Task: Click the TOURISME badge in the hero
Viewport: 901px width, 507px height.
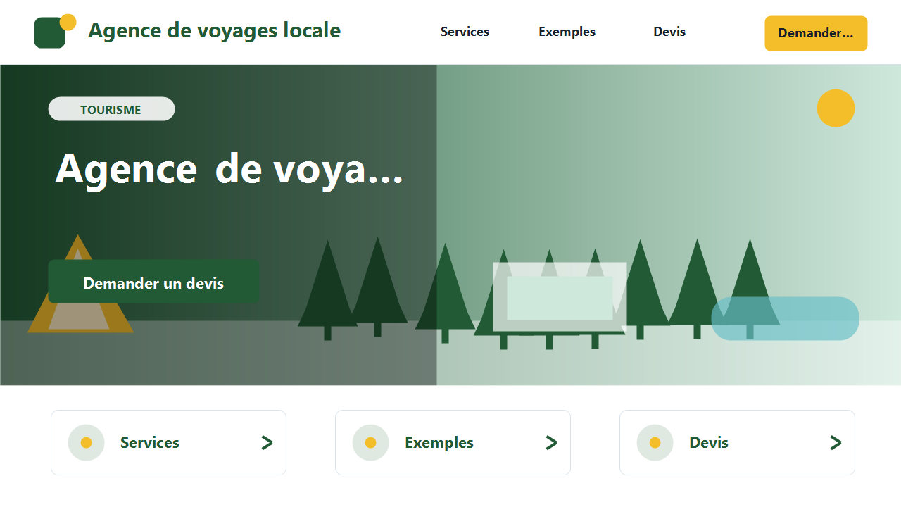Action: [111, 109]
